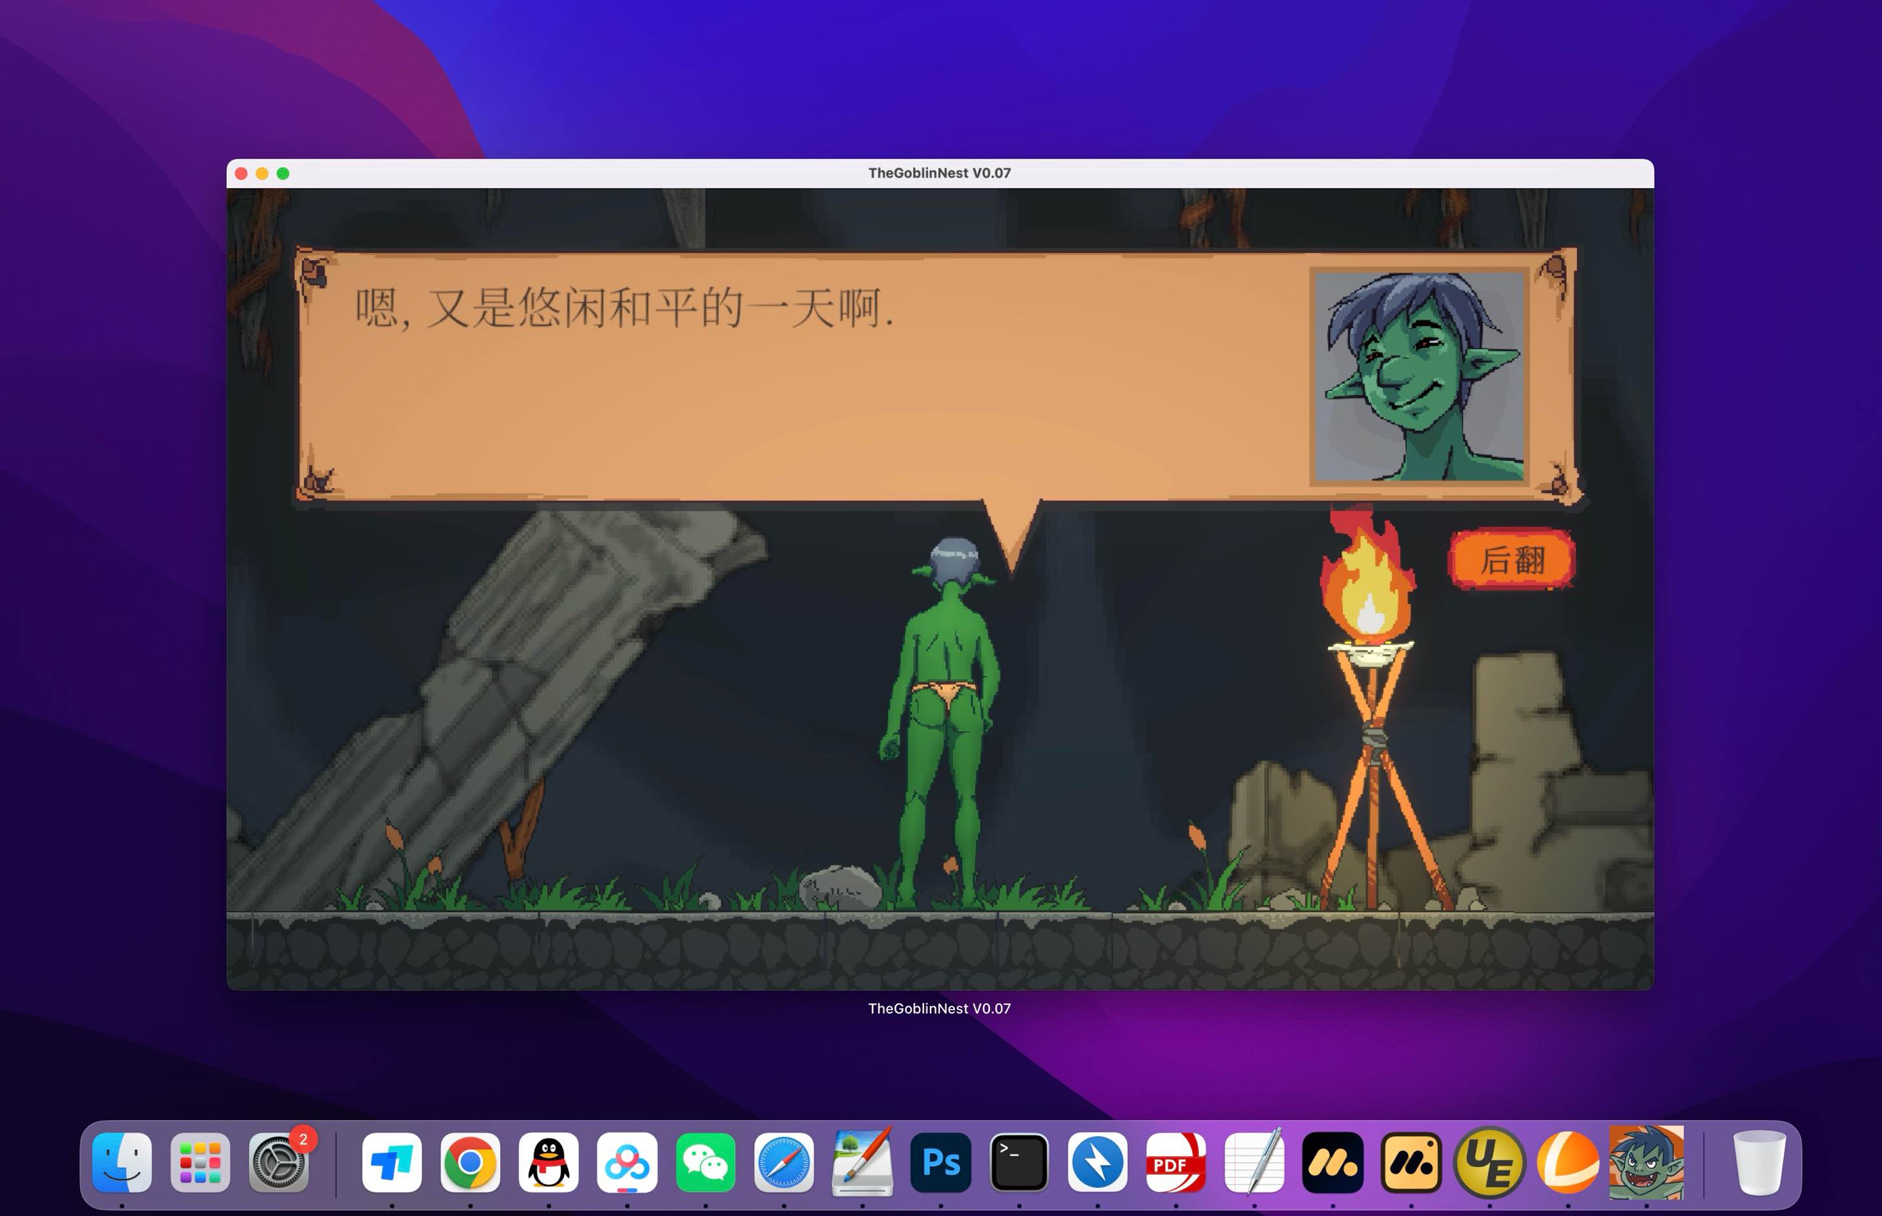Screen dimensions: 1882x1216
Task: Open Launchpad from the Dock
Action: (x=201, y=1162)
